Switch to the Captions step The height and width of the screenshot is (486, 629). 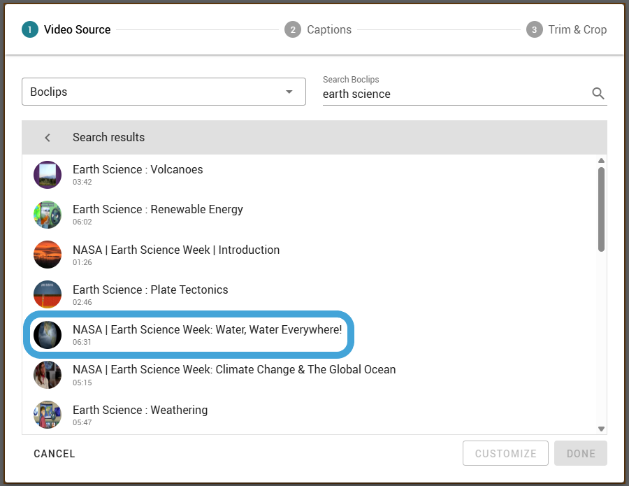(x=318, y=29)
